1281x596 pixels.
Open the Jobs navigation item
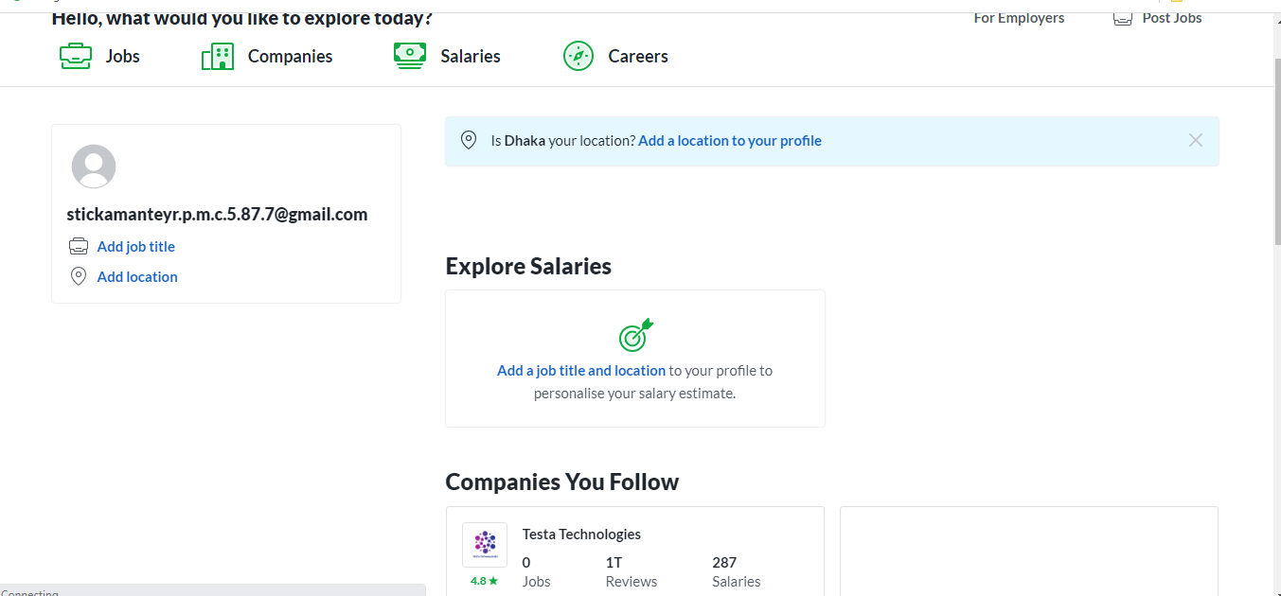tap(122, 57)
